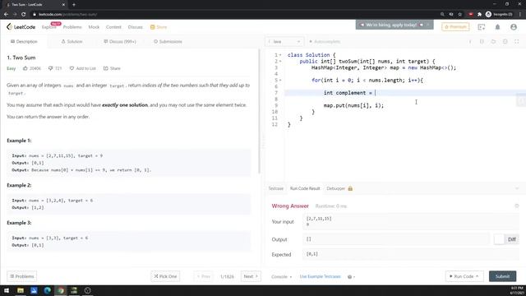The height and width of the screenshot is (296, 526).
Task: Open the browser extensions puzzle icon
Action: point(479,14)
